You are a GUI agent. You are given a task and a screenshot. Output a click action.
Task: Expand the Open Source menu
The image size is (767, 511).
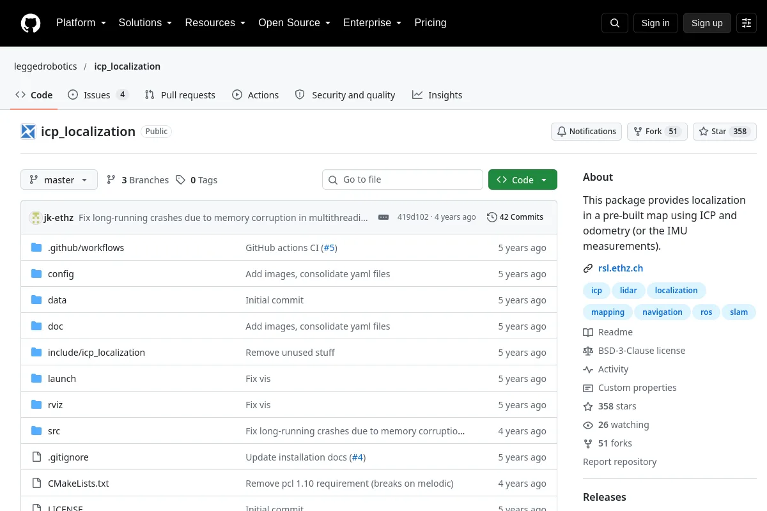coord(295,23)
